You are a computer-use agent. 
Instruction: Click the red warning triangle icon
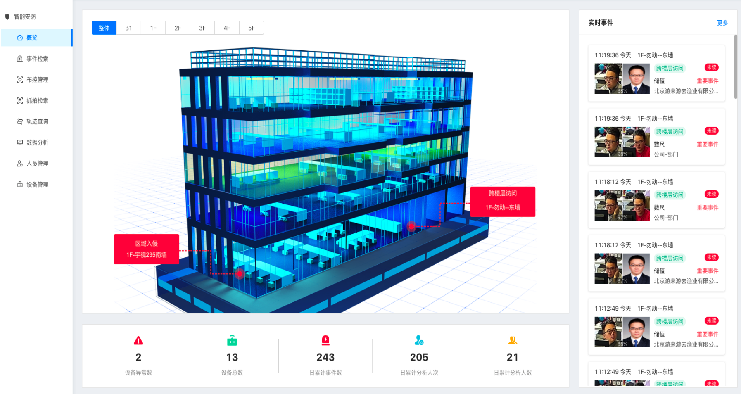[138, 340]
